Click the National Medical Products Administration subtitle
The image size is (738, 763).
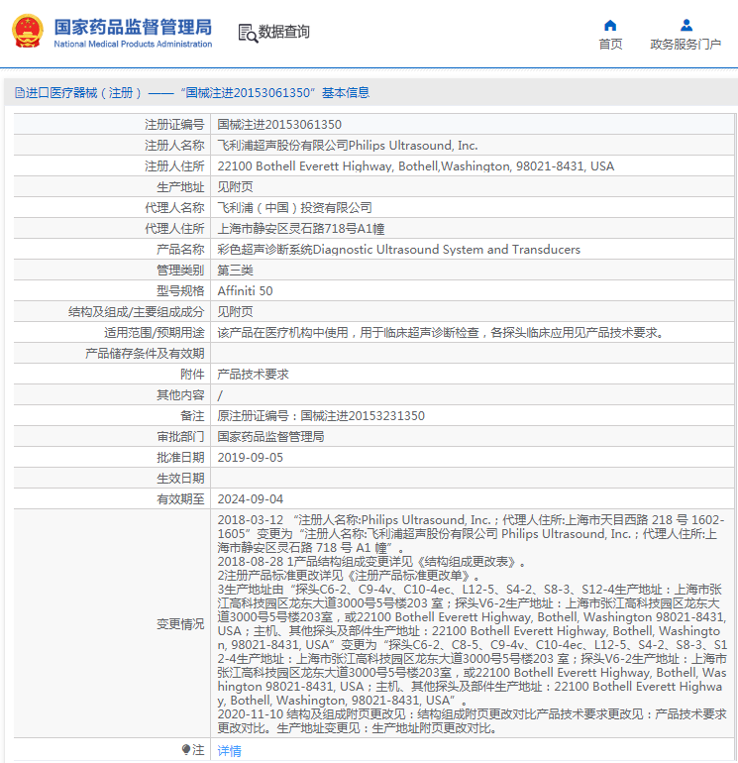pos(133,44)
